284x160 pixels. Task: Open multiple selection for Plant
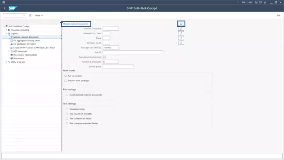pyautogui.click(x=181, y=38)
